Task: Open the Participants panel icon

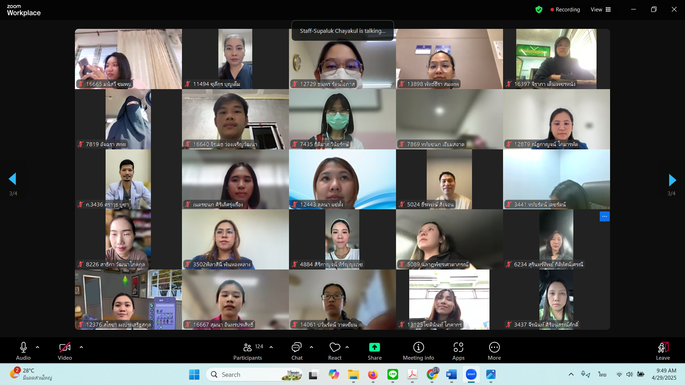Action: click(247, 348)
